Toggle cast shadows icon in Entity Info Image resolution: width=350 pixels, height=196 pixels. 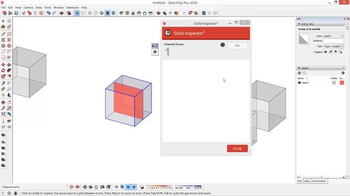click(x=341, y=52)
